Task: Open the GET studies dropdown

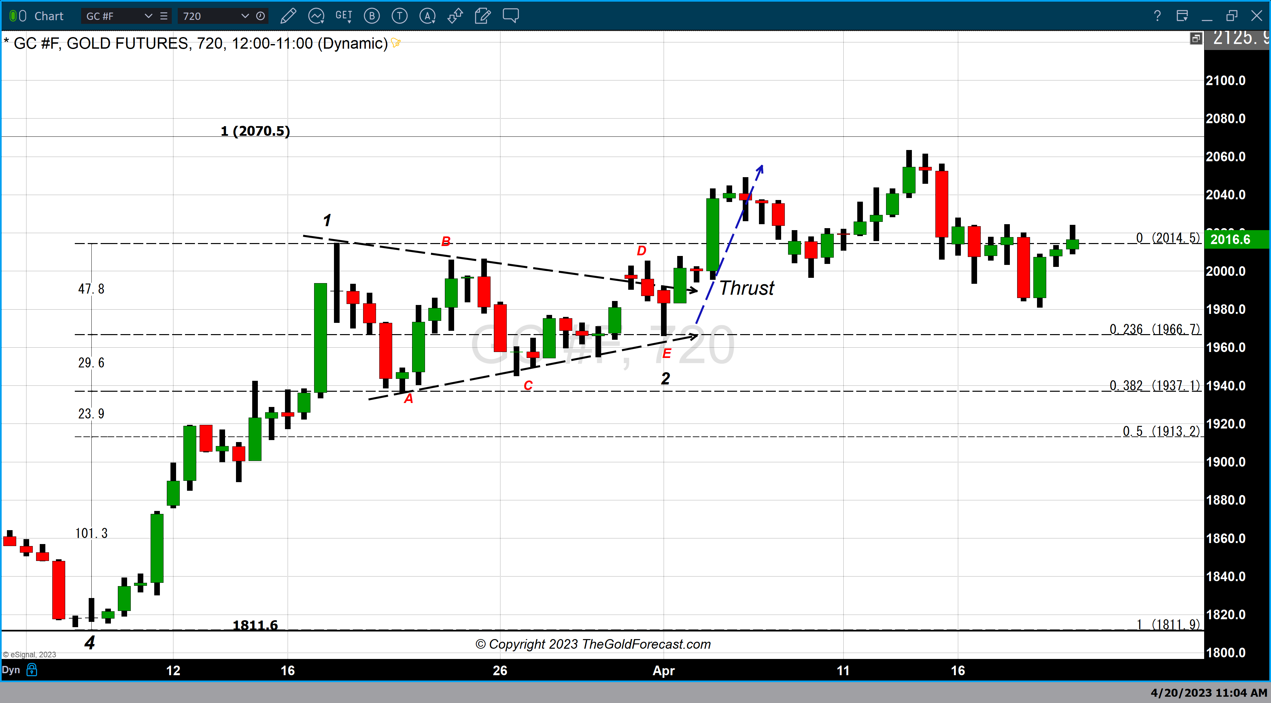Action: [344, 16]
